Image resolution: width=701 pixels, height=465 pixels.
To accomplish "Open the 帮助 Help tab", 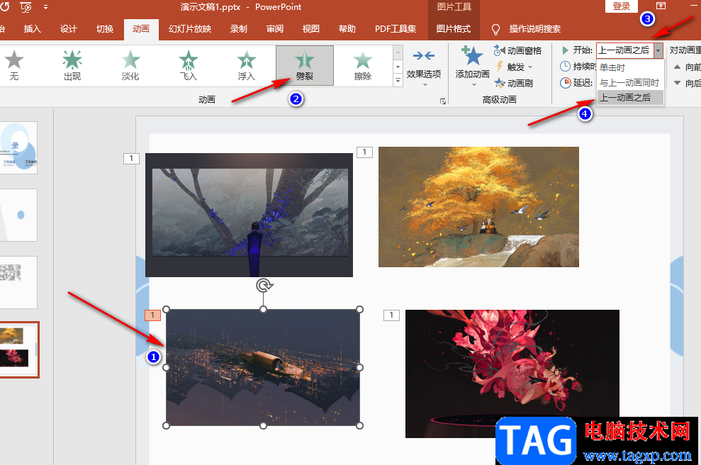I will click(347, 29).
